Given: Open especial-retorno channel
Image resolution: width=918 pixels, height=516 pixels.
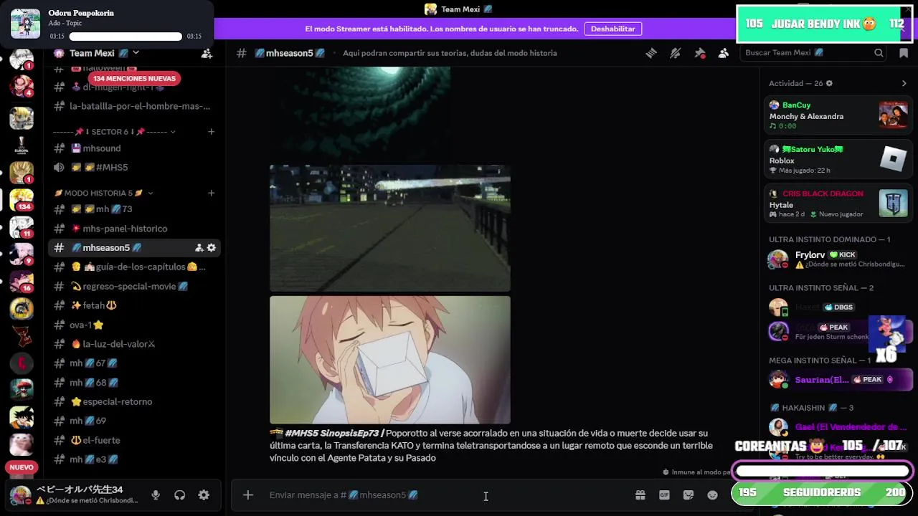Looking at the screenshot, I should coord(134,401).
